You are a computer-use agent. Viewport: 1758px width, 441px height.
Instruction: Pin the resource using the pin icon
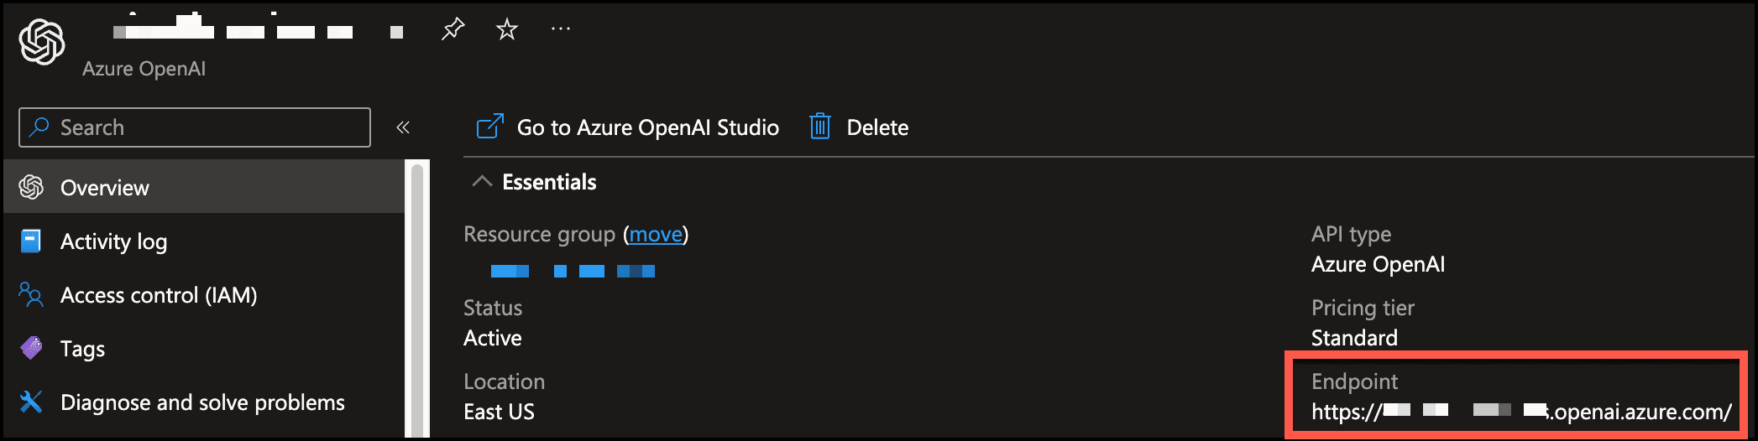tap(453, 30)
